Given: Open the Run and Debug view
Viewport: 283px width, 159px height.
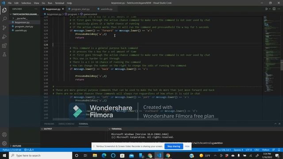Looking at the screenshot, I should coord(4,37).
